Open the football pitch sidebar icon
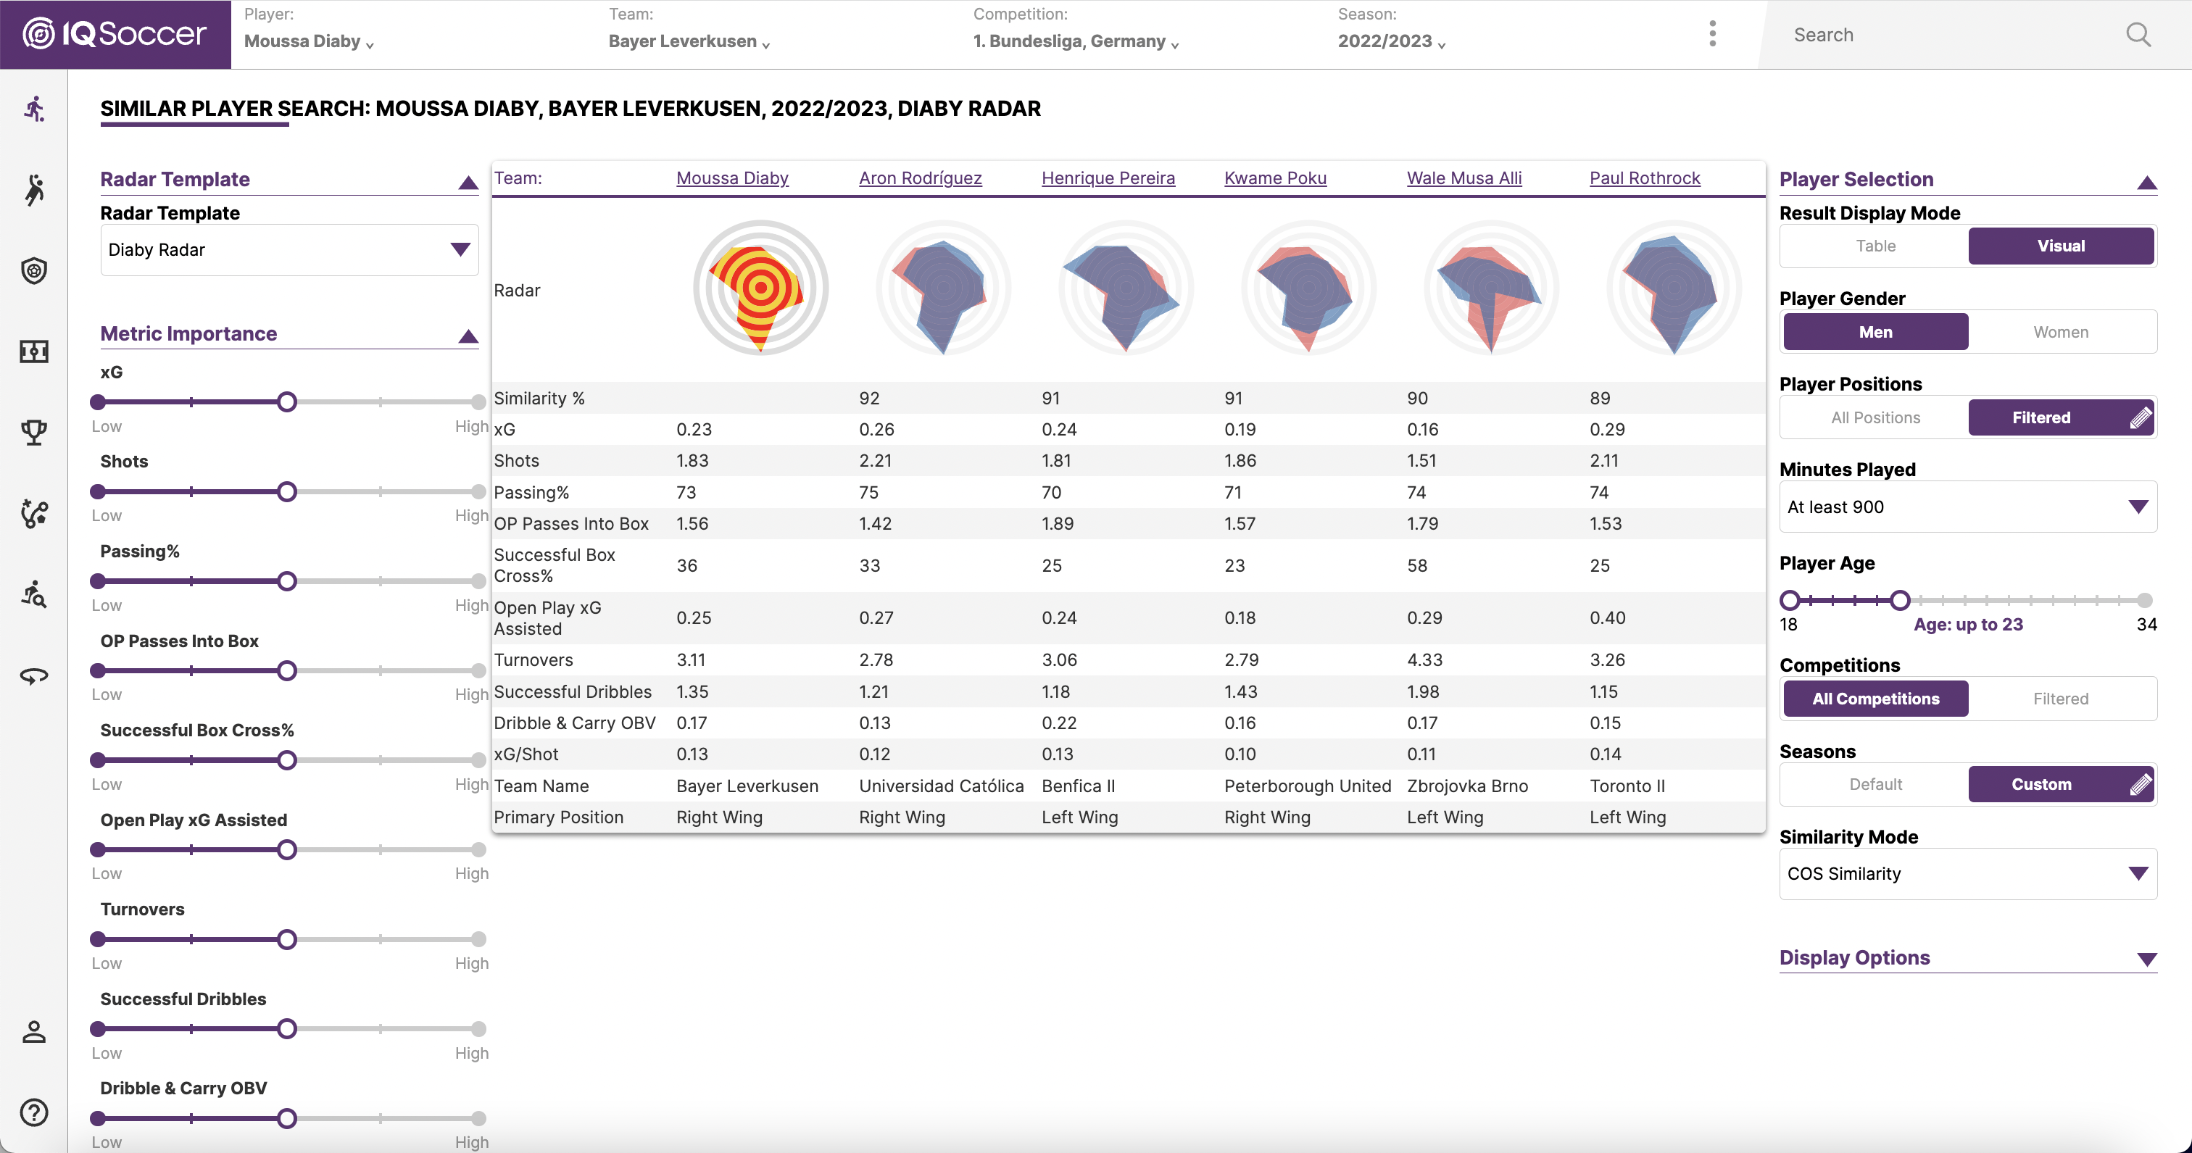The image size is (2192, 1153). pyautogui.click(x=34, y=351)
